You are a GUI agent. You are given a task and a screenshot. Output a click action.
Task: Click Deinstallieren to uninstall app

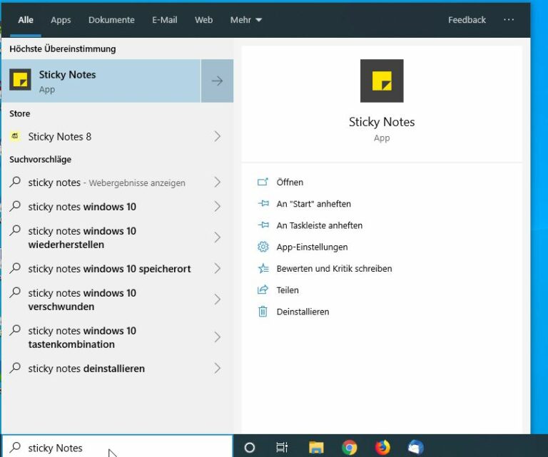click(303, 312)
